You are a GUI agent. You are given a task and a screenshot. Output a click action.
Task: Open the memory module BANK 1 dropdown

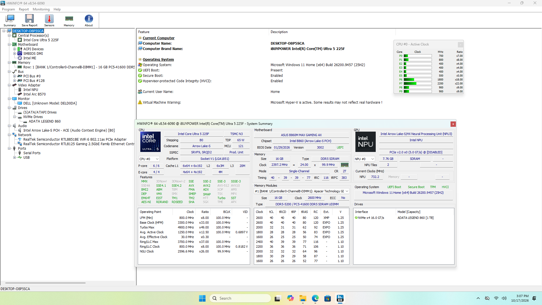coord(301,191)
